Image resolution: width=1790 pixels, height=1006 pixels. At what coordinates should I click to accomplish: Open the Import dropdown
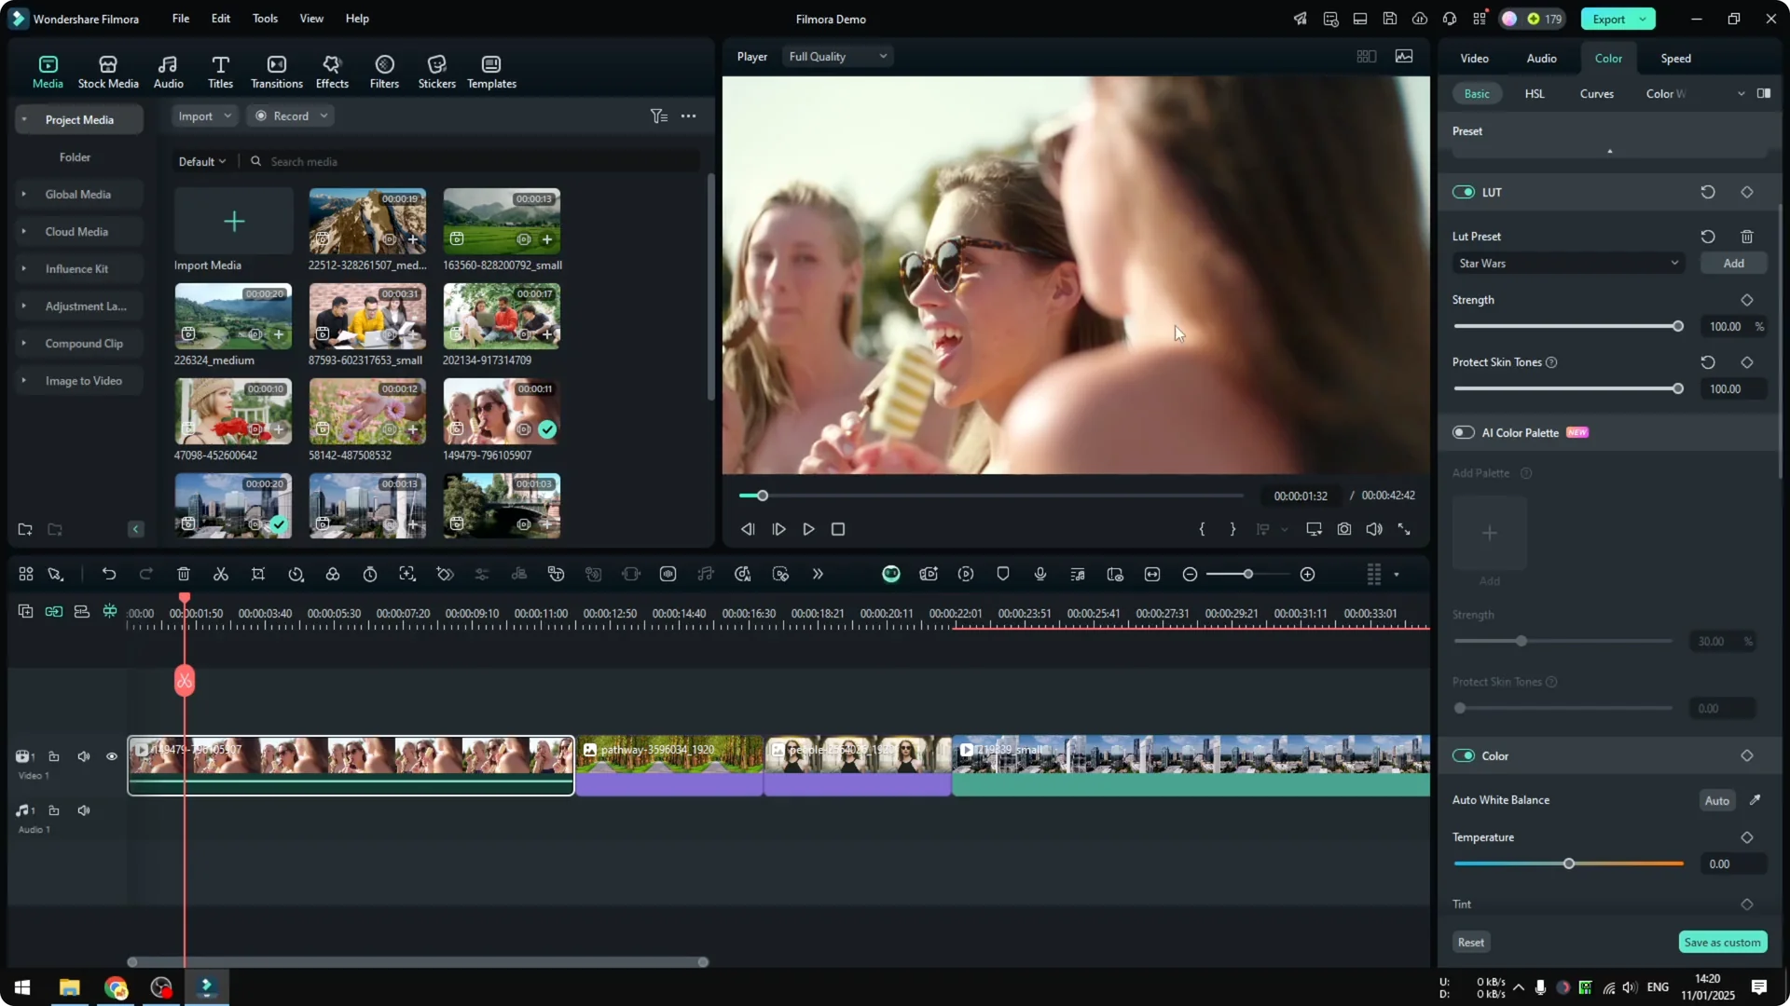[204, 116]
